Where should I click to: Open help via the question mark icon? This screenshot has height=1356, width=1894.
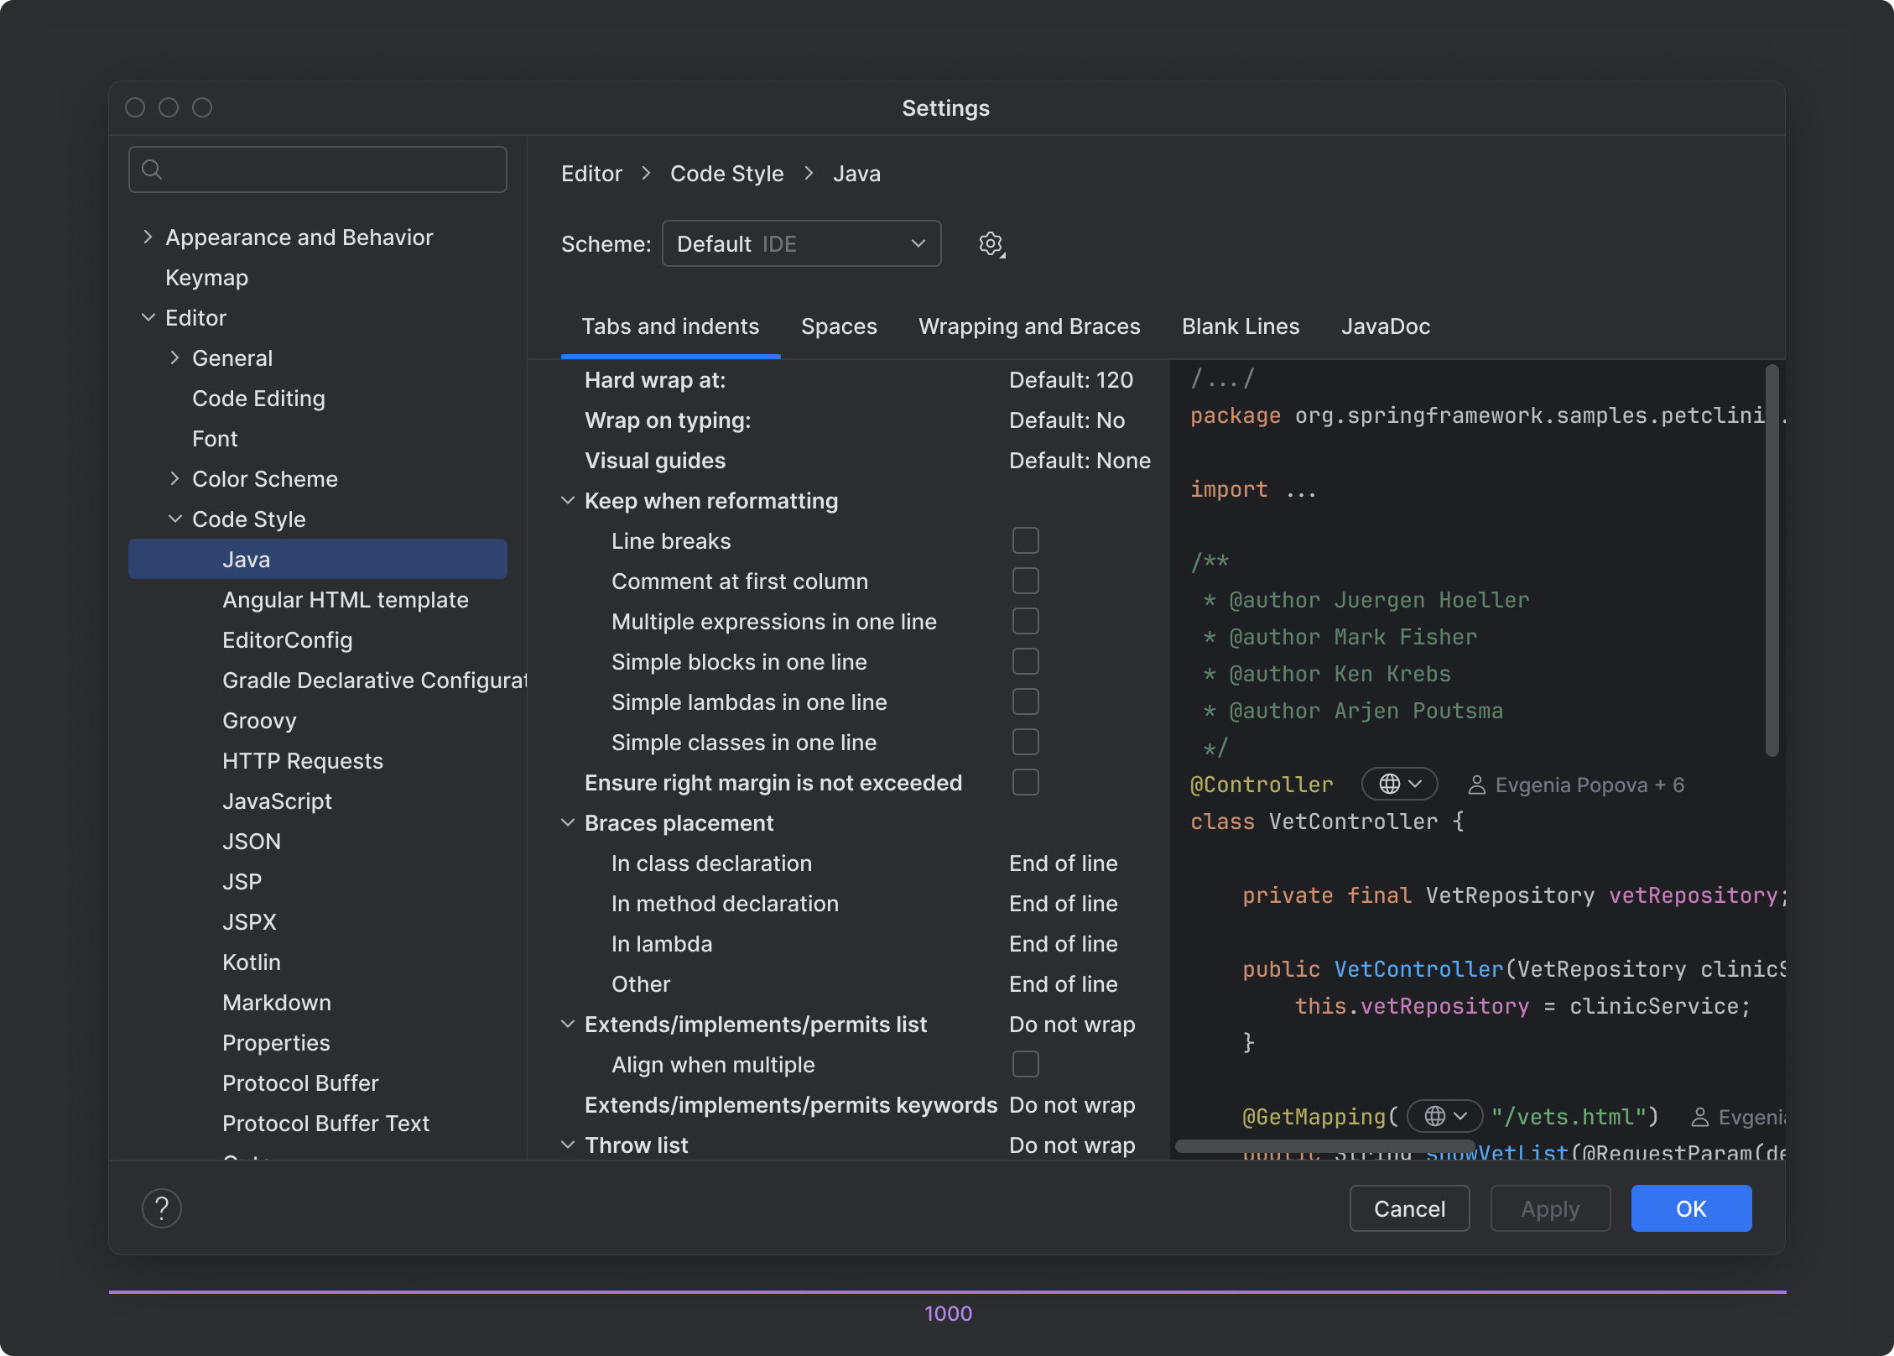coord(162,1207)
